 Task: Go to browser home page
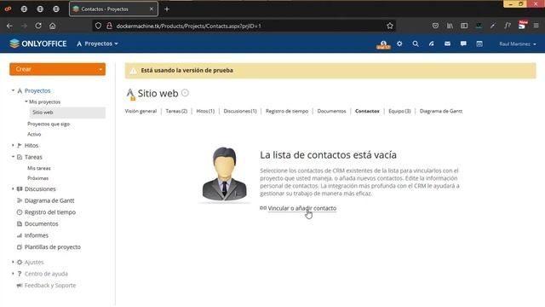coord(52,26)
